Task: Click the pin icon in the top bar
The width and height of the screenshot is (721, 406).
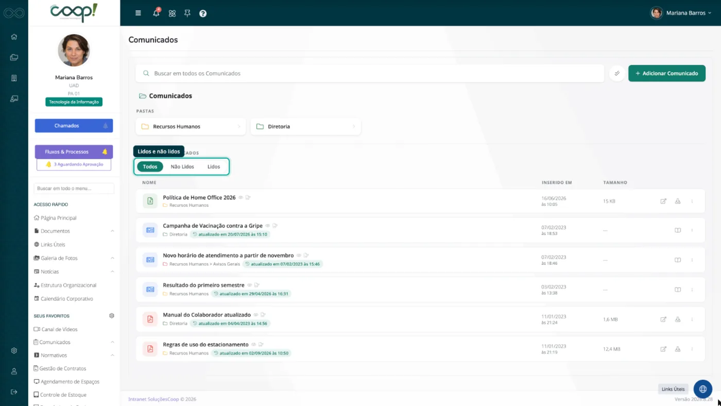Action: pos(187,13)
